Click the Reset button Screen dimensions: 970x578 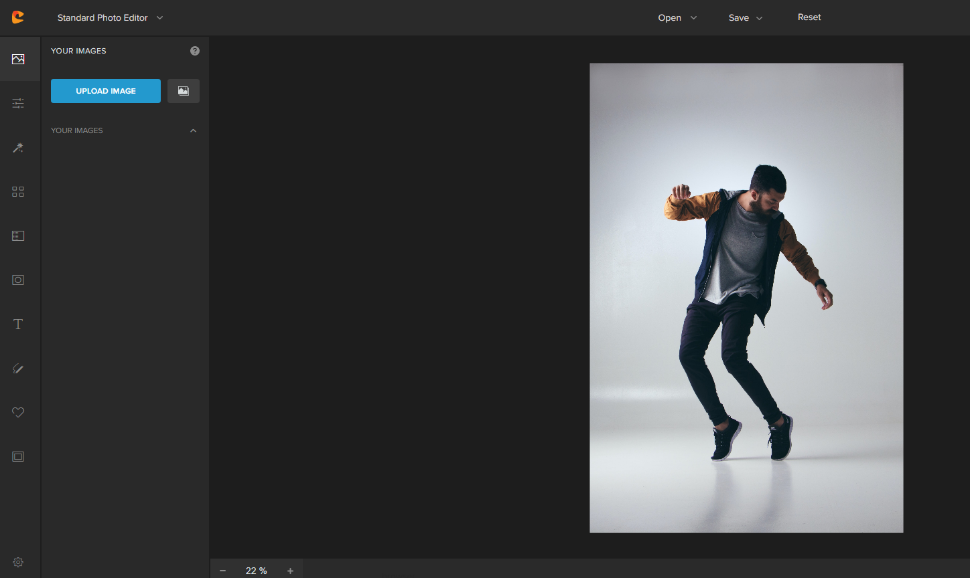[x=809, y=17]
